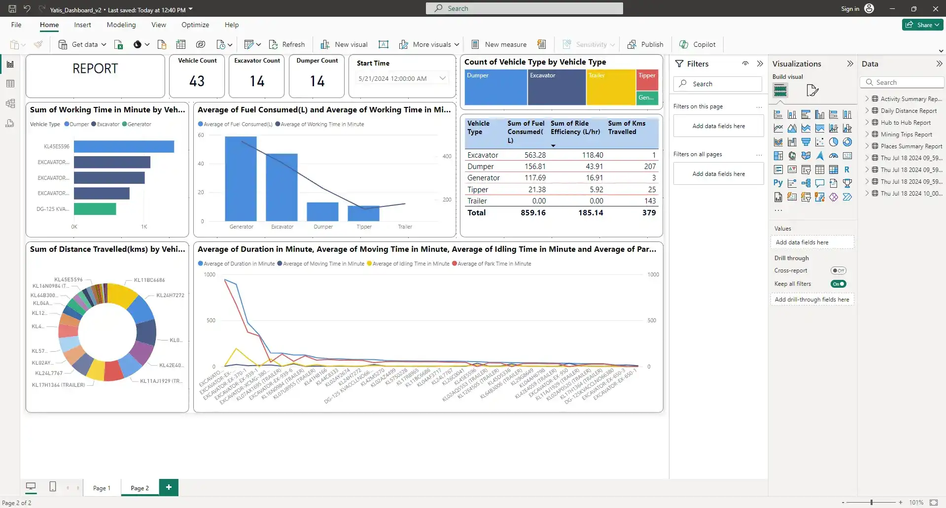Switch to Page 1 tab

point(102,488)
